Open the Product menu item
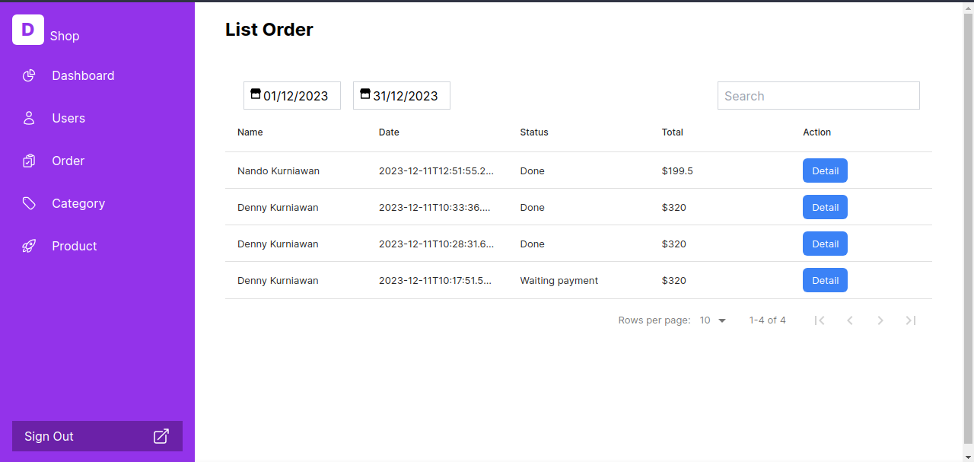 coord(75,246)
